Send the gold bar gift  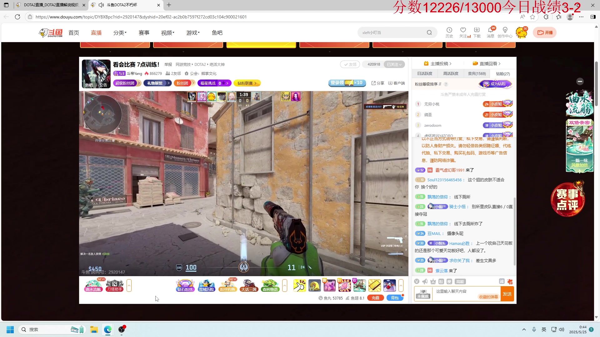click(x=375, y=286)
